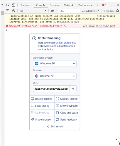This screenshot has width=120, height=146.
Task: Toggle the device toolbar icon
Action: point(13,5)
